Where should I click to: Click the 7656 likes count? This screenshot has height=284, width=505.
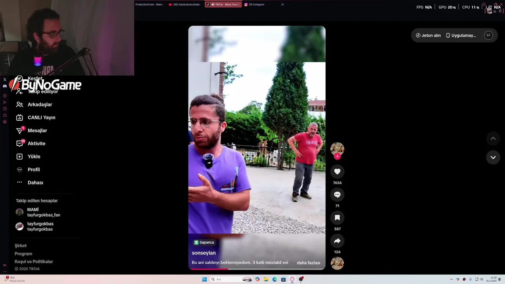coord(337,183)
